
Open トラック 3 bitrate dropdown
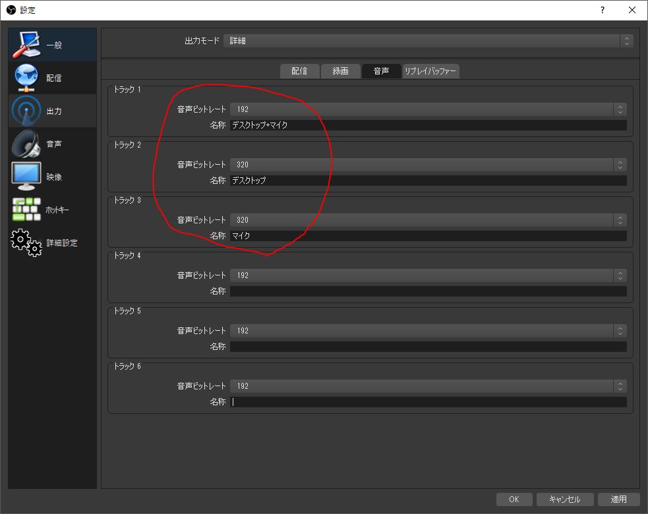click(428, 220)
